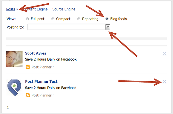This screenshot has width=173, height=114.
Task: Select the Full post view option
Action: point(27,19)
